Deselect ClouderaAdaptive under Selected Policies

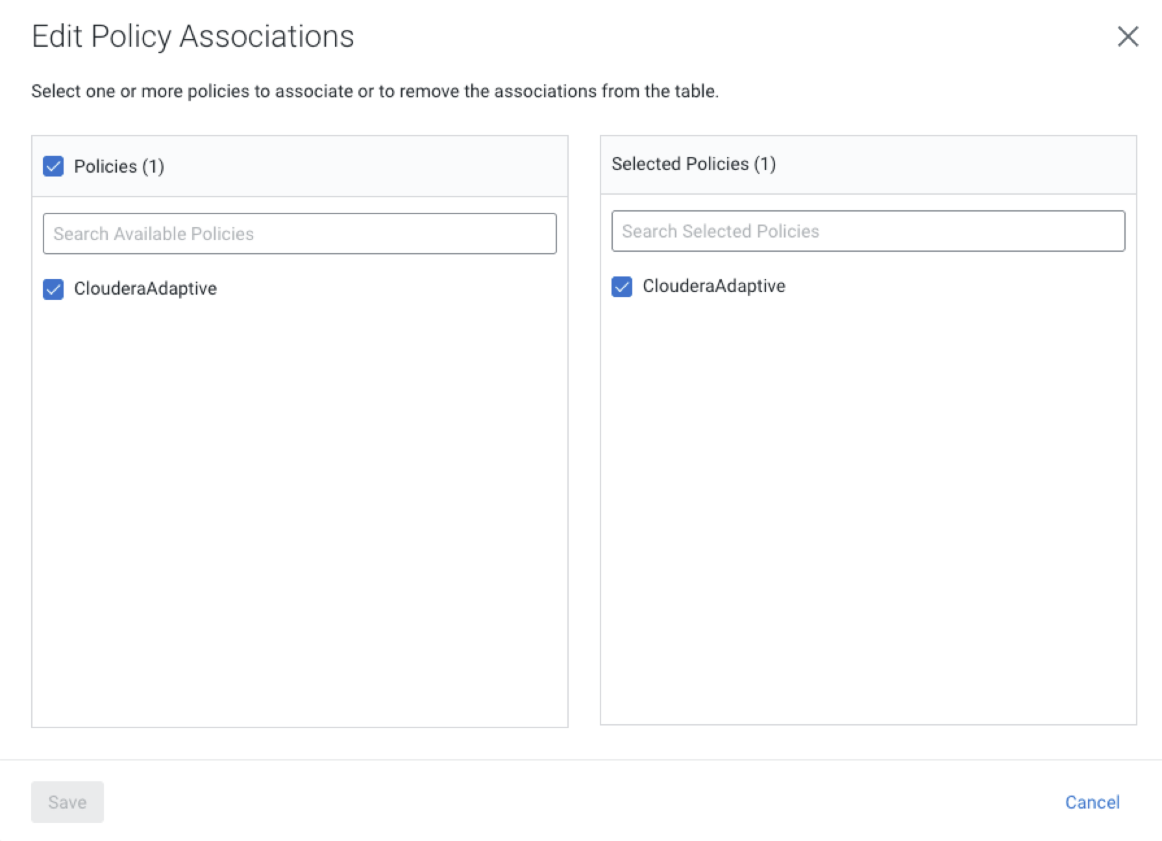coord(621,286)
